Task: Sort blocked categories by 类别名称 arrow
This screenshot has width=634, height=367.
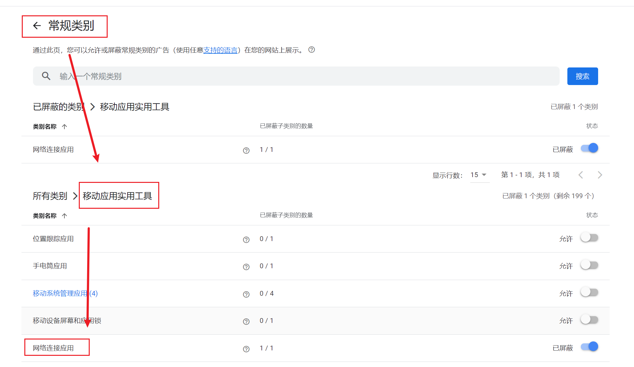Action: [64, 127]
